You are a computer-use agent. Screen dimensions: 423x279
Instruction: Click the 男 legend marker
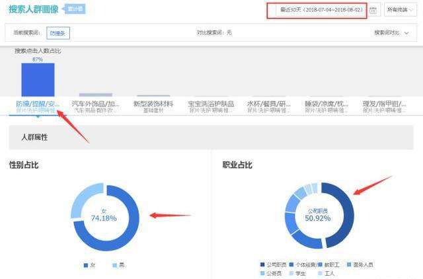click(114, 265)
